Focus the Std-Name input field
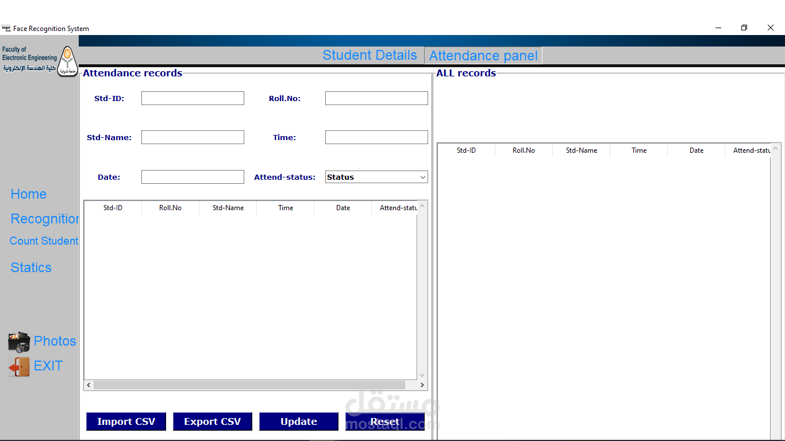 [193, 137]
